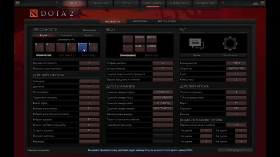Choose АВТОНАТ. cast mode under abilities
Viewport: 280px width, 157px height.
(x=66, y=55)
